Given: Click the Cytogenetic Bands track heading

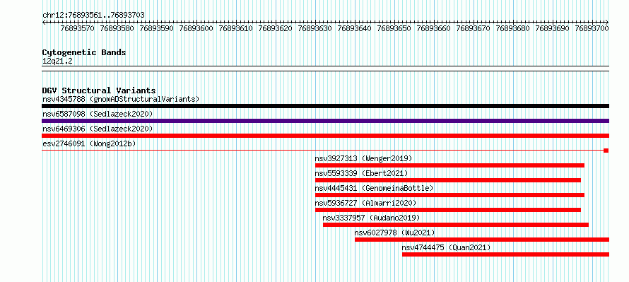Looking at the screenshot, I should point(84,52).
